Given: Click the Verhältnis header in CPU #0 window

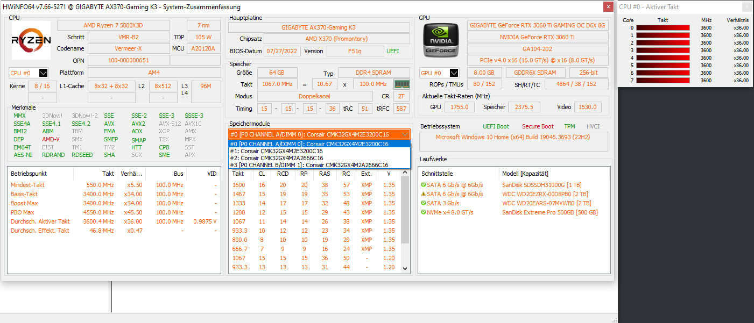Looking at the screenshot, I should pyautogui.click(x=737, y=20).
